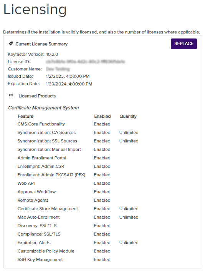Click the REPLACE license button

184,44
